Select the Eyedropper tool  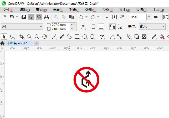[154, 37]
